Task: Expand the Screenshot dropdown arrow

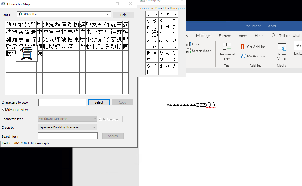Action: (x=210, y=51)
